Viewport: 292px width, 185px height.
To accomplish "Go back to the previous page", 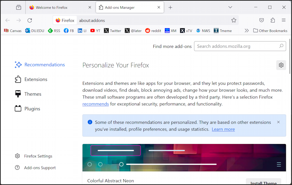I will tap(8, 20).
